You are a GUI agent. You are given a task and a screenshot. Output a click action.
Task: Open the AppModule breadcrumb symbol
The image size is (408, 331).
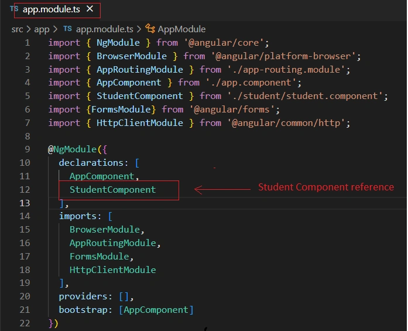click(x=181, y=29)
